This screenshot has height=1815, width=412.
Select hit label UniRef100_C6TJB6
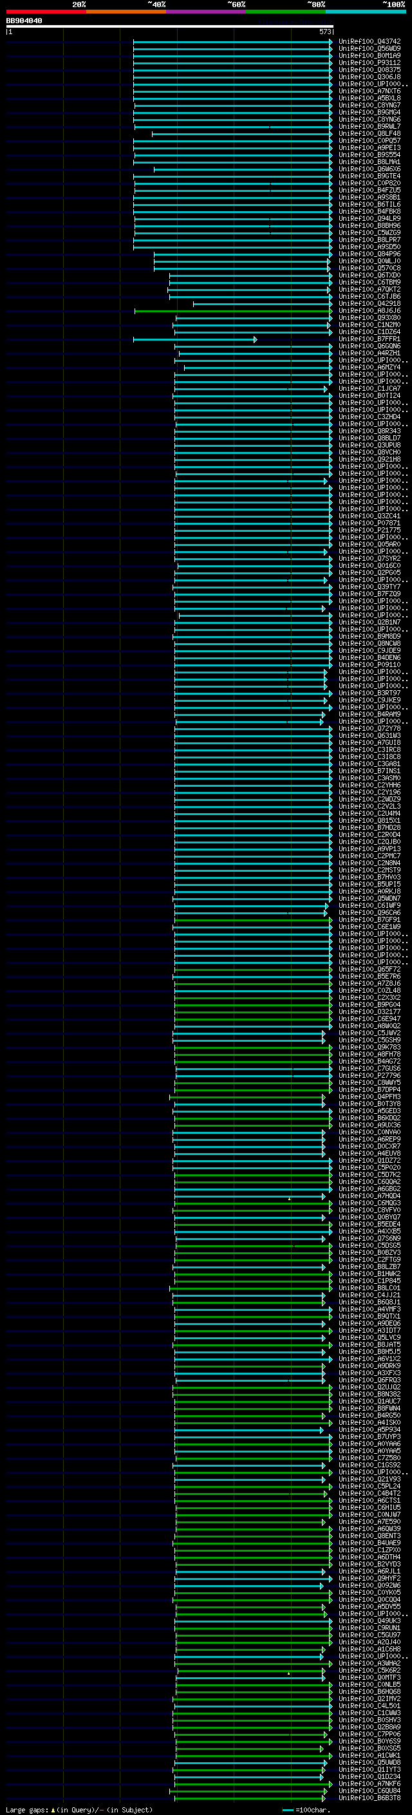coord(370,297)
